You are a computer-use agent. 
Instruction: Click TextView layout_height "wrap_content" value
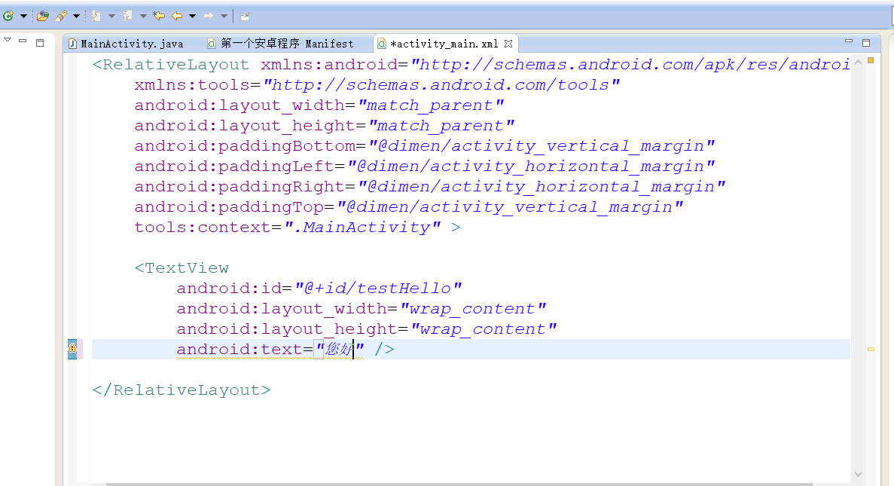pos(484,329)
